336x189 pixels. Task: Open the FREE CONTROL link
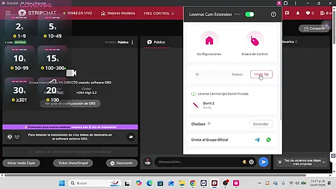pos(159,13)
